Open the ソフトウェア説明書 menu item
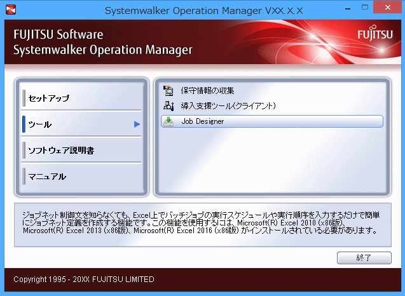Image resolution: width=405 pixels, height=296 pixels. pyautogui.click(x=81, y=151)
